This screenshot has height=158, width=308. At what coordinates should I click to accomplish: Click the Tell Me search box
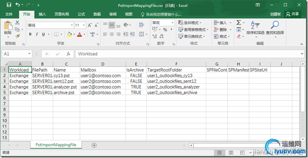[161, 15]
